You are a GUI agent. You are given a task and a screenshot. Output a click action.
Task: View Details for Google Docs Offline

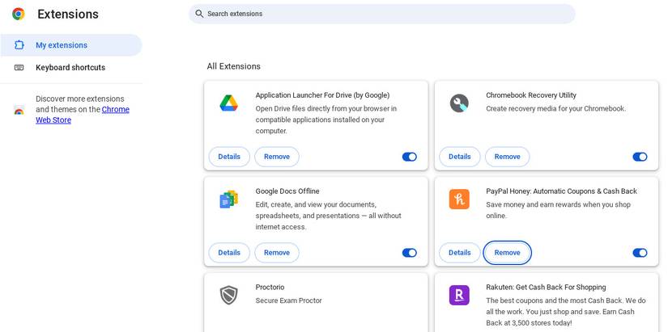pos(229,253)
